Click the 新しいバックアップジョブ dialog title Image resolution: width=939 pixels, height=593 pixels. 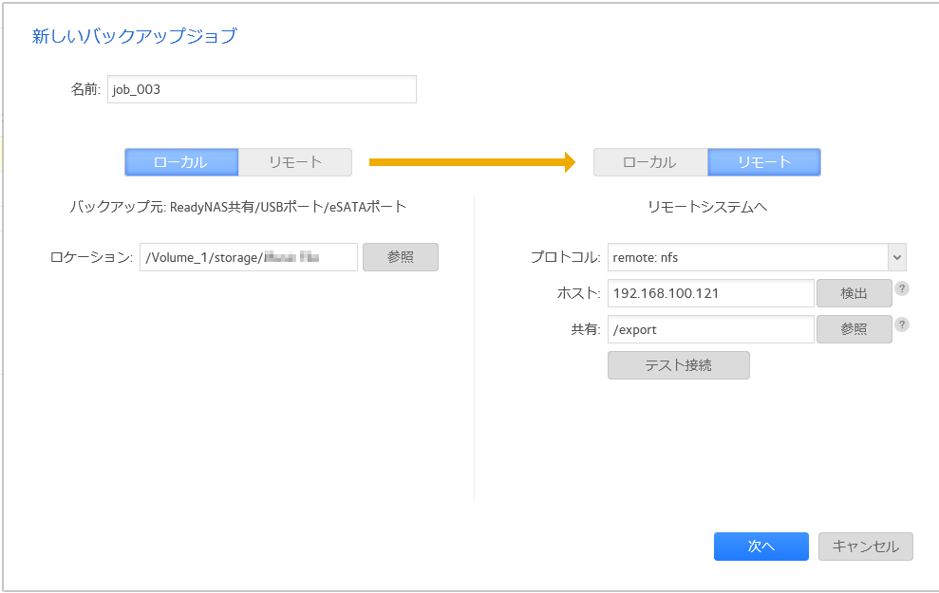pyautogui.click(x=134, y=37)
